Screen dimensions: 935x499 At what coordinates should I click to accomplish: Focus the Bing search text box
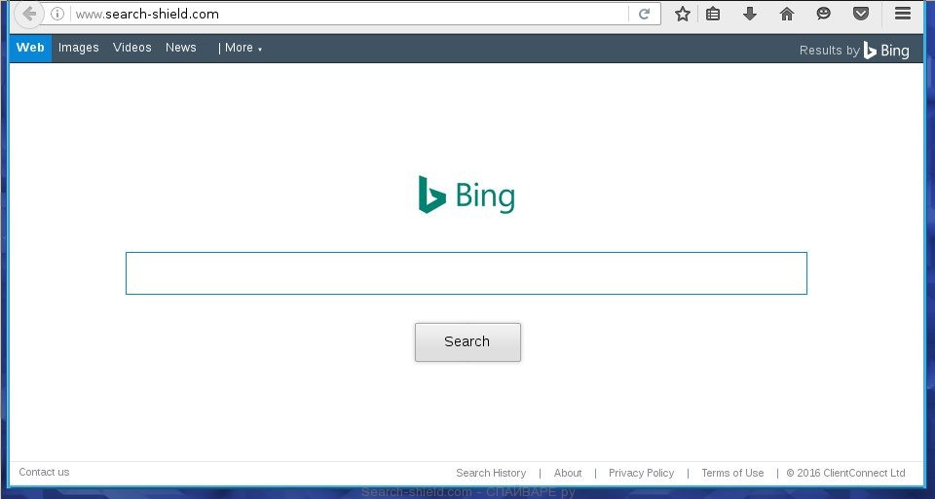tap(466, 273)
